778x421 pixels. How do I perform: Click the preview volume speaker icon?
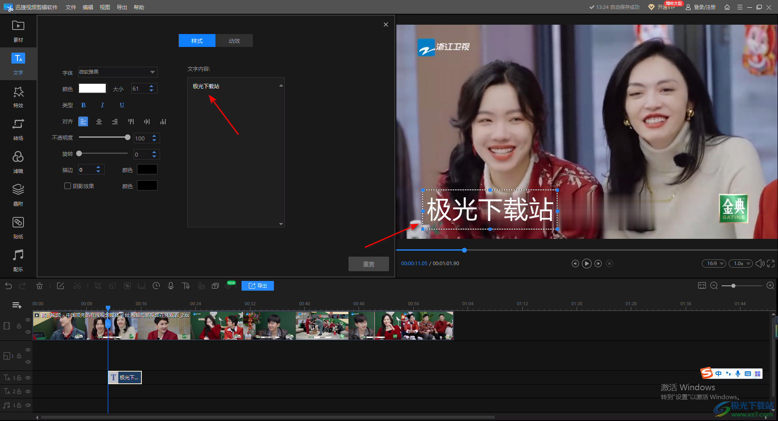760,264
